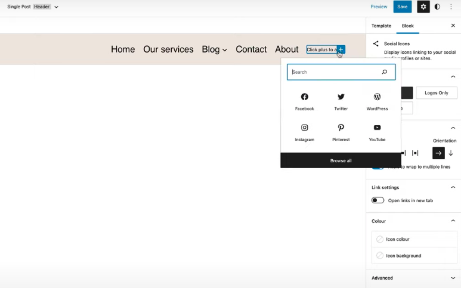
Task: Collapse the Colour section
Action: [x=453, y=221]
